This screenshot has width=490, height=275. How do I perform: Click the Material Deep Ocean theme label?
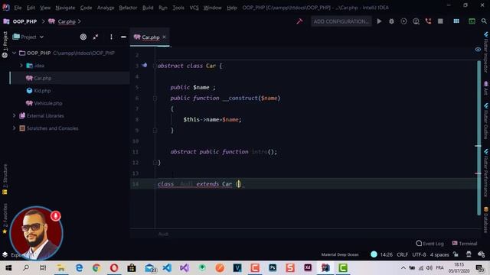click(340, 254)
